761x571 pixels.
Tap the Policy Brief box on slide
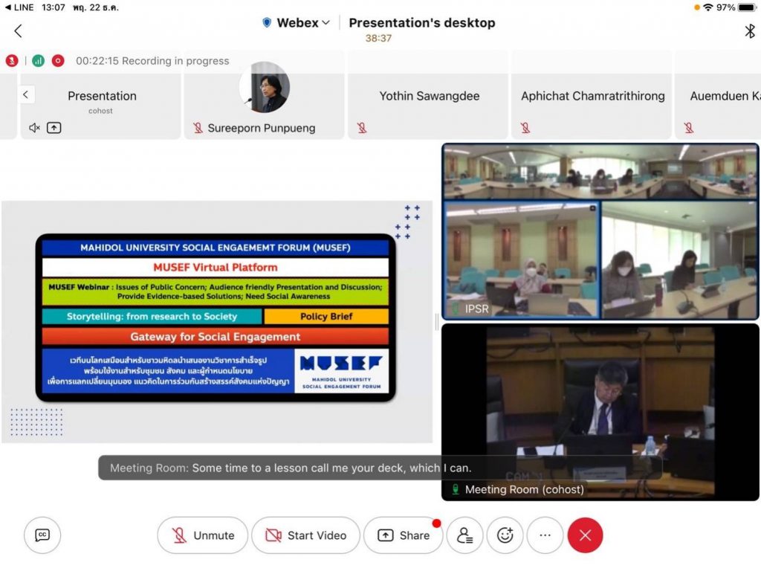pyautogui.click(x=326, y=316)
